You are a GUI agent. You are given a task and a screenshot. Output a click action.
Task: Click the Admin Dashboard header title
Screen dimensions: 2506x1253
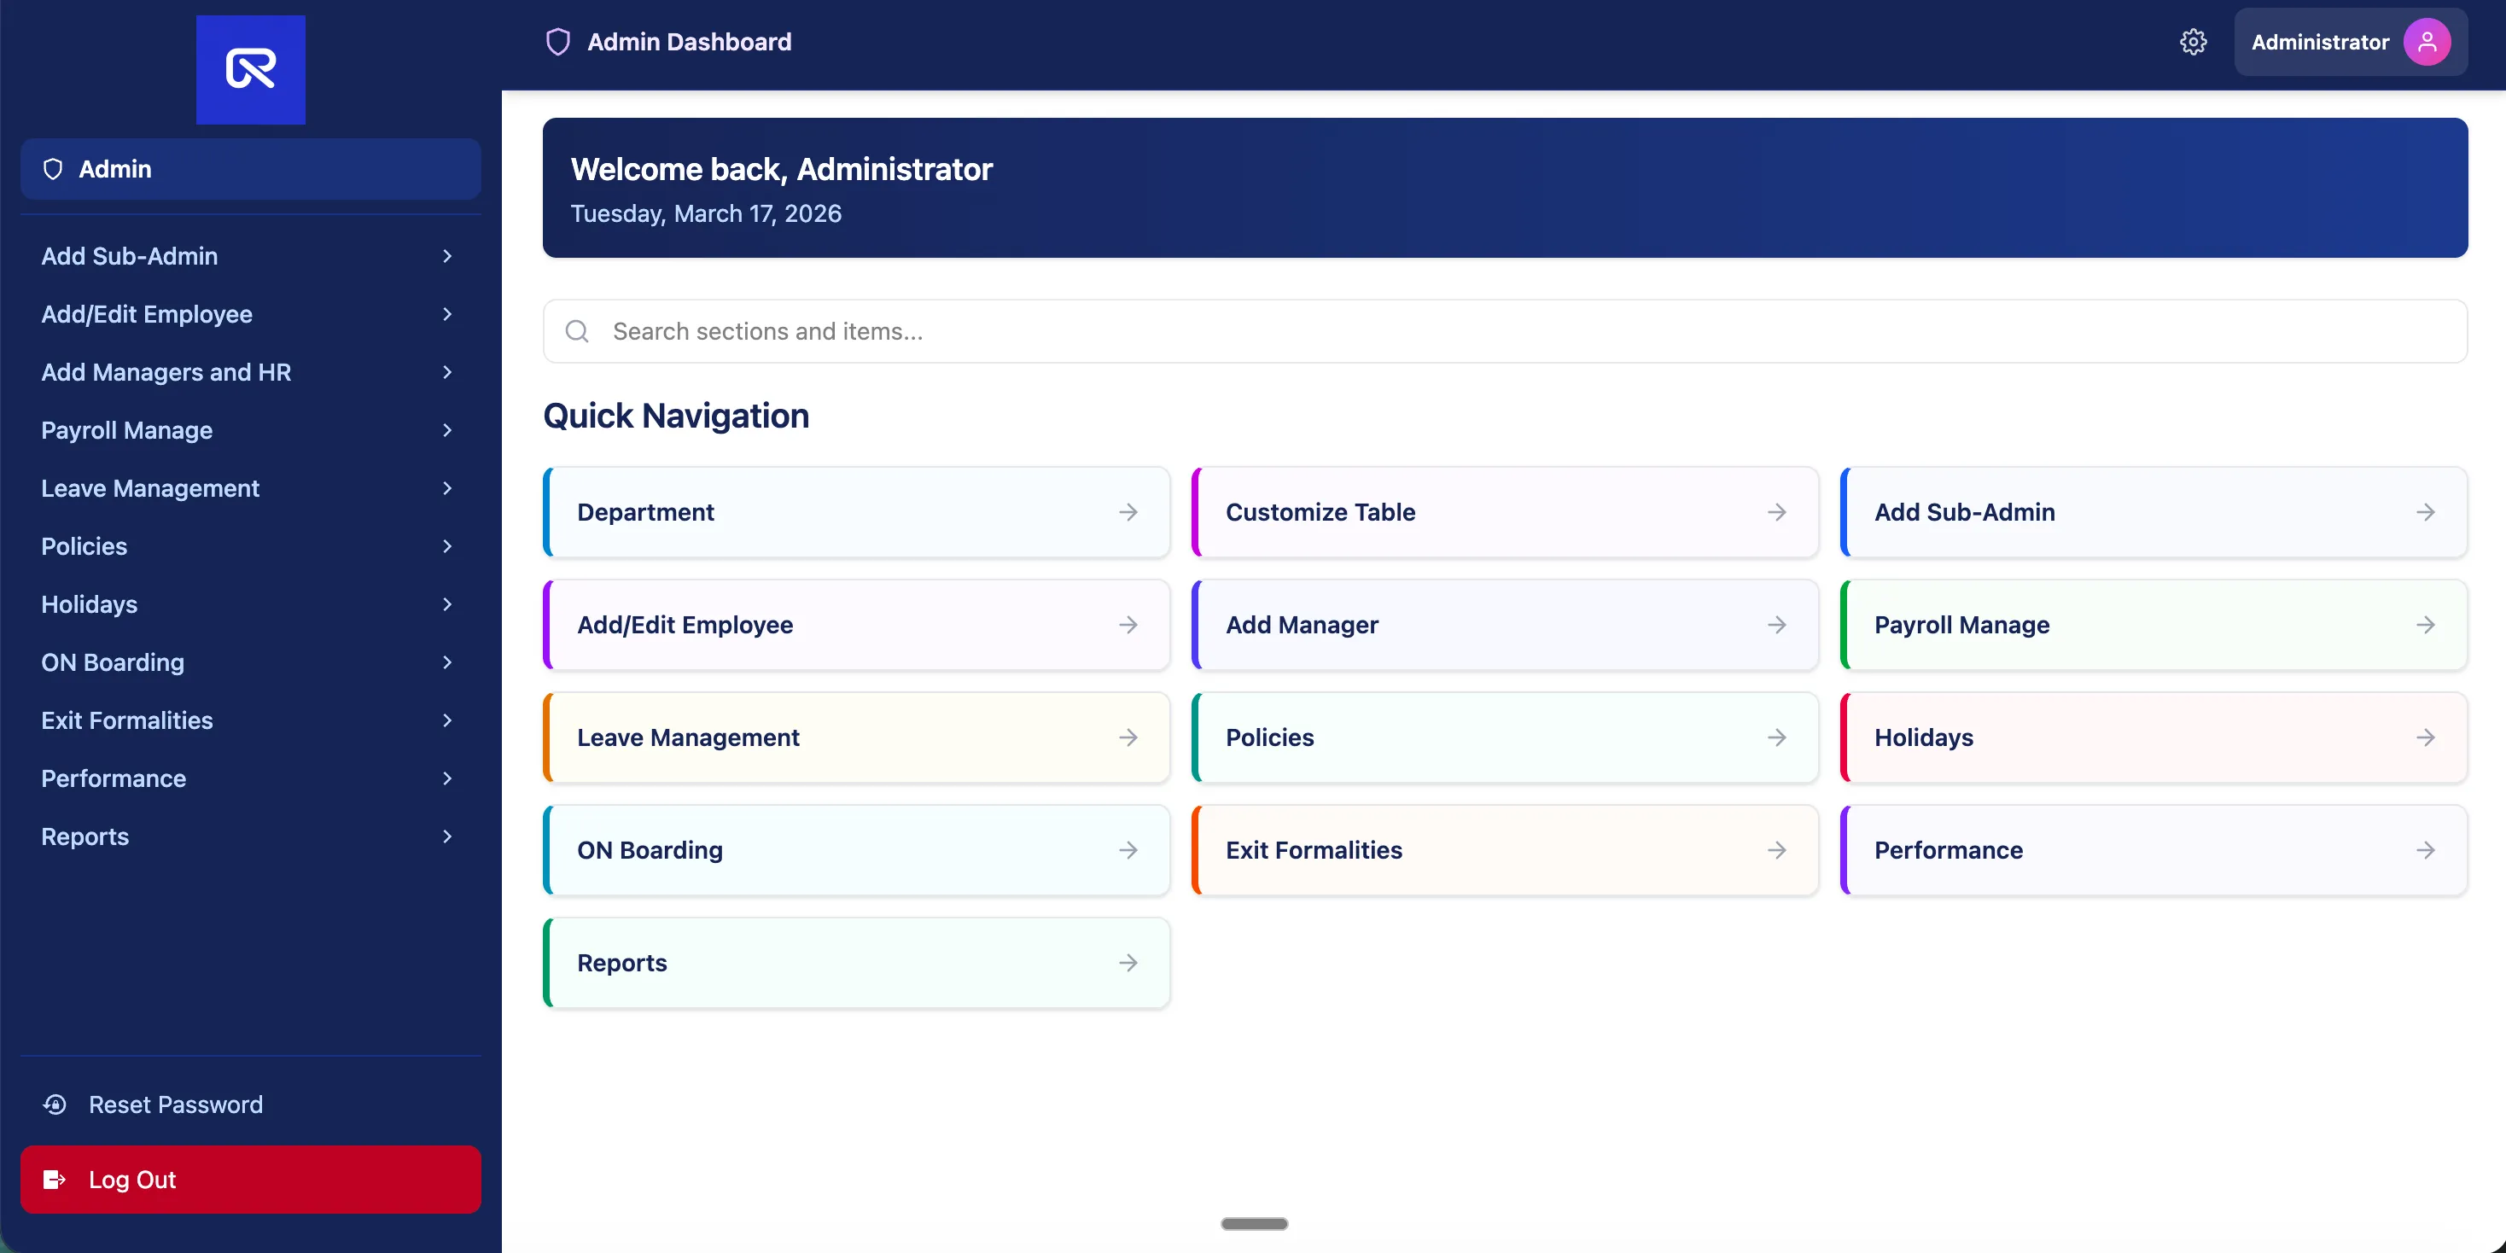tap(690, 42)
